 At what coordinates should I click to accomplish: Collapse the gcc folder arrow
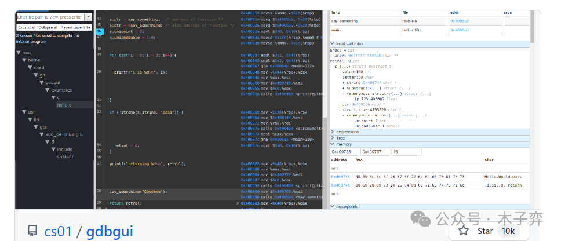click(x=36, y=127)
